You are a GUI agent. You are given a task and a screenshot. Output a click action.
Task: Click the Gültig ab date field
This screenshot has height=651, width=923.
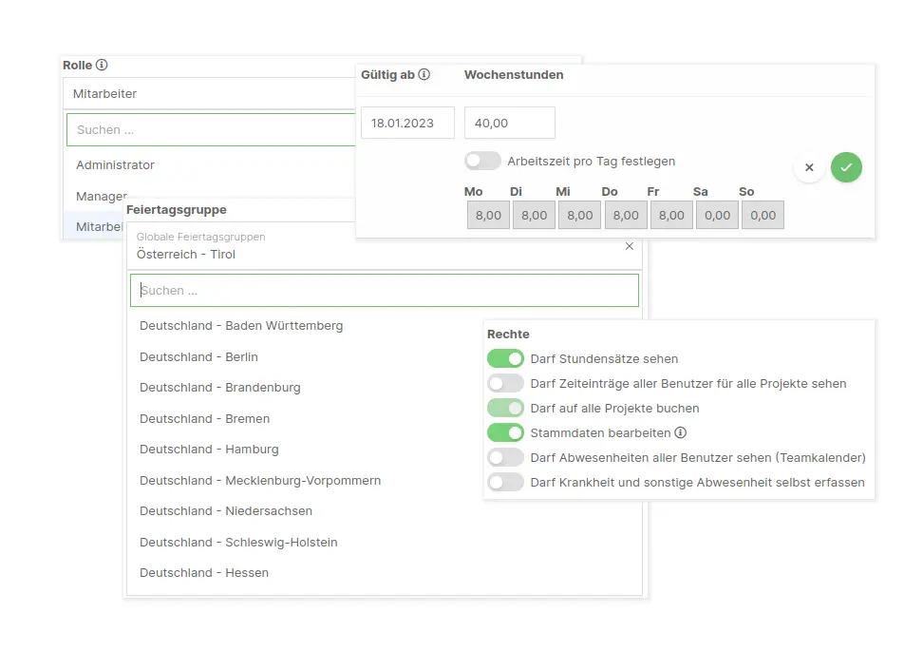pos(407,123)
